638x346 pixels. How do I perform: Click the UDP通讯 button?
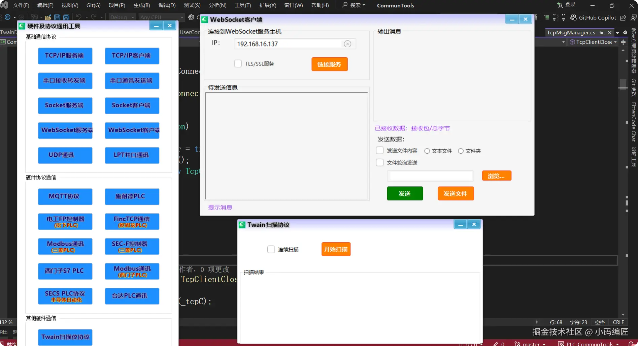click(65, 155)
